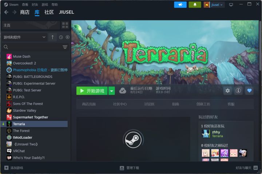Select Stardew Valley entry

click(x=37, y=111)
